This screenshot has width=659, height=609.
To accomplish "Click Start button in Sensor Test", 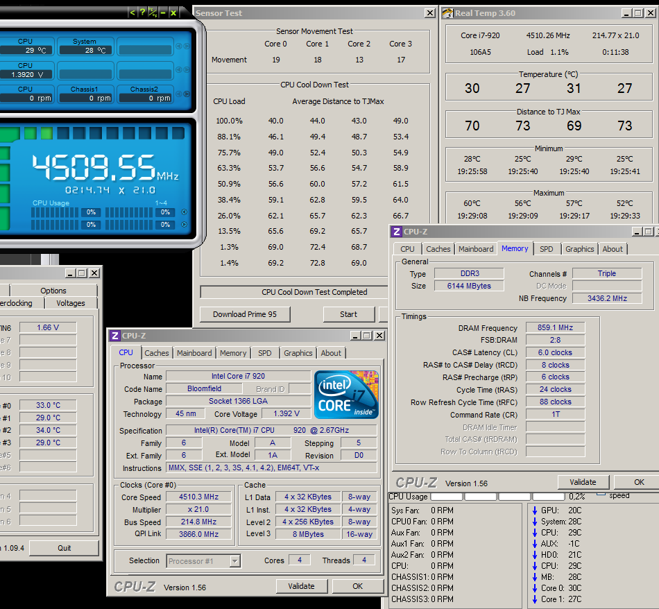I will (x=348, y=314).
